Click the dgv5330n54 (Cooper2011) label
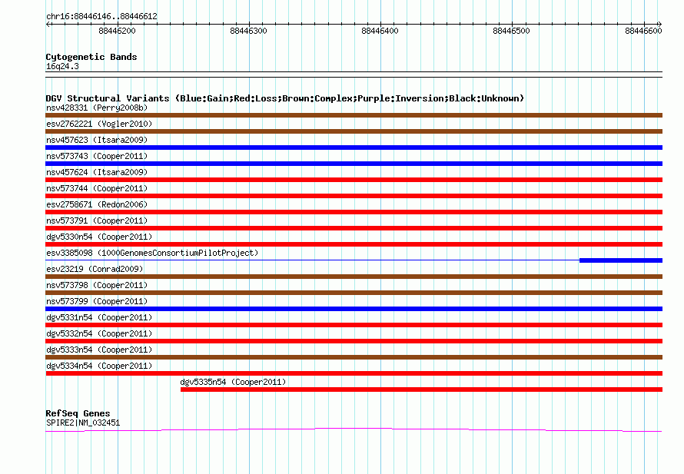 click(x=99, y=237)
